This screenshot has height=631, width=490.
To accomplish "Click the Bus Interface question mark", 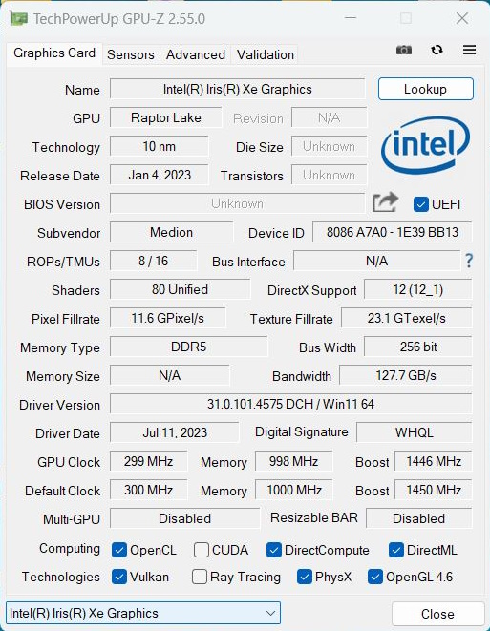I will tap(469, 261).
